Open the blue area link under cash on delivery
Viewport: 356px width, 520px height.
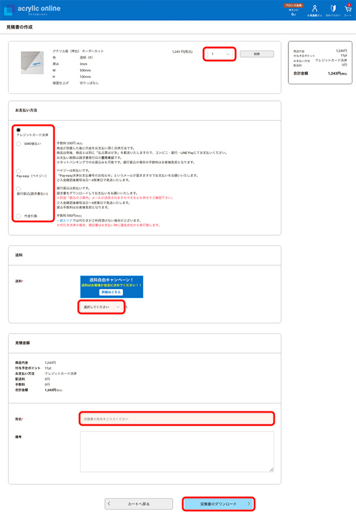(x=64, y=220)
